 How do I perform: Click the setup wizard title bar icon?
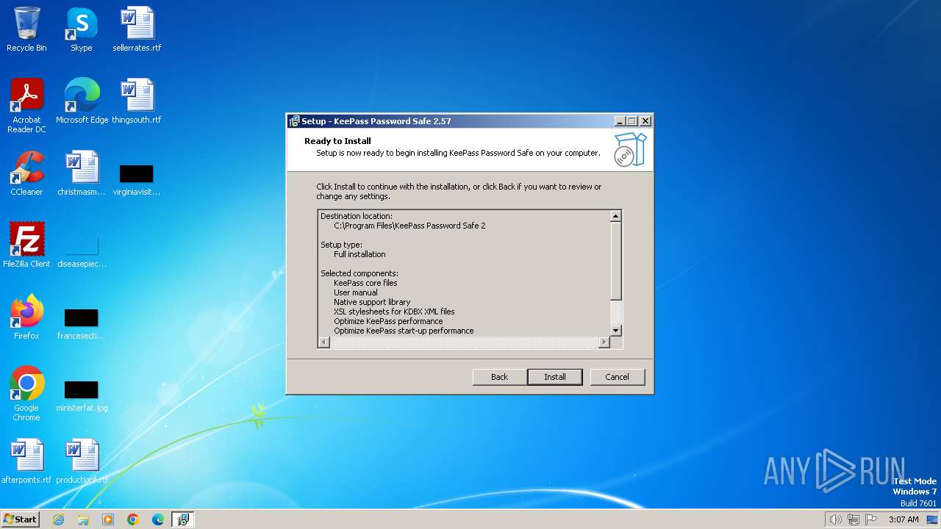[x=294, y=121]
